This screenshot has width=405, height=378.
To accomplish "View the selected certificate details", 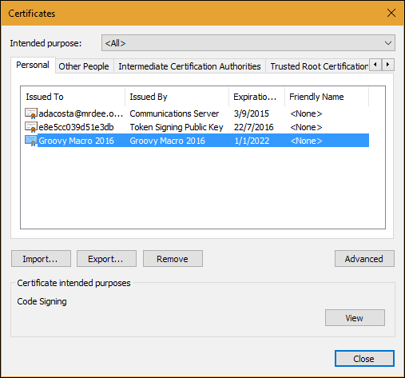I will coord(355,317).
